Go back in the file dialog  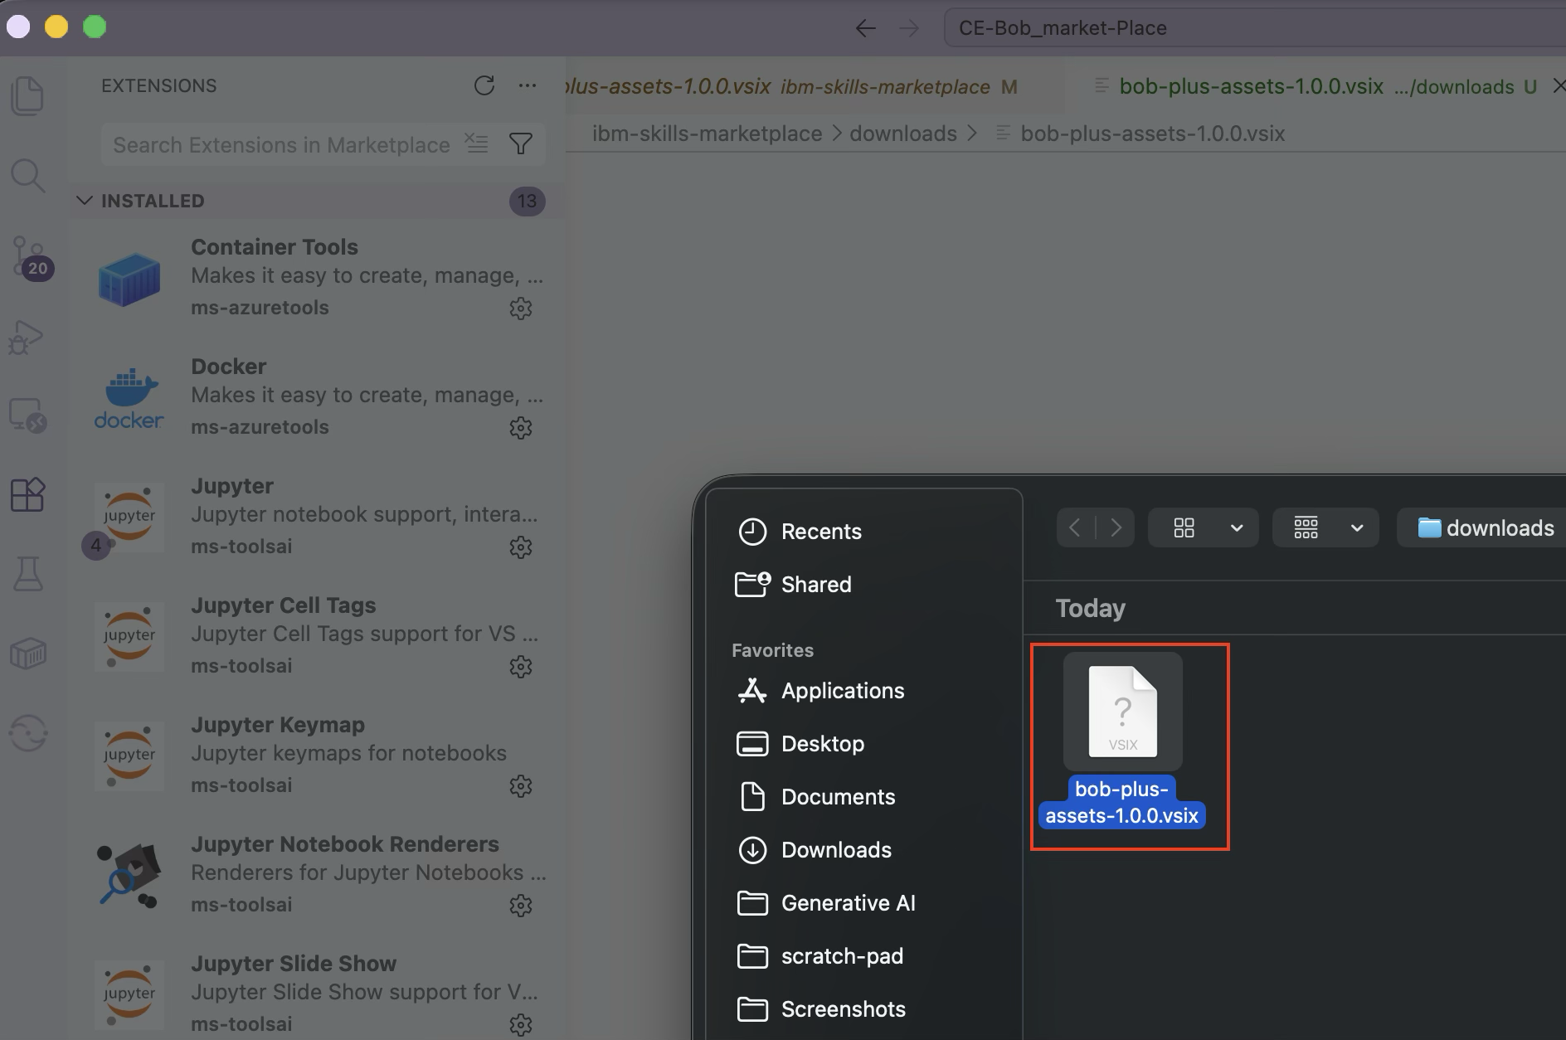pyautogui.click(x=1075, y=527)
